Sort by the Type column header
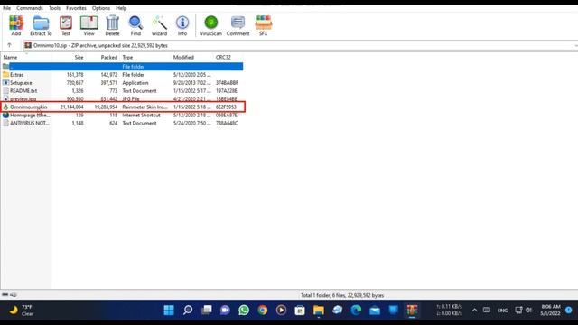The image size is (578, 325). point(127,57)
